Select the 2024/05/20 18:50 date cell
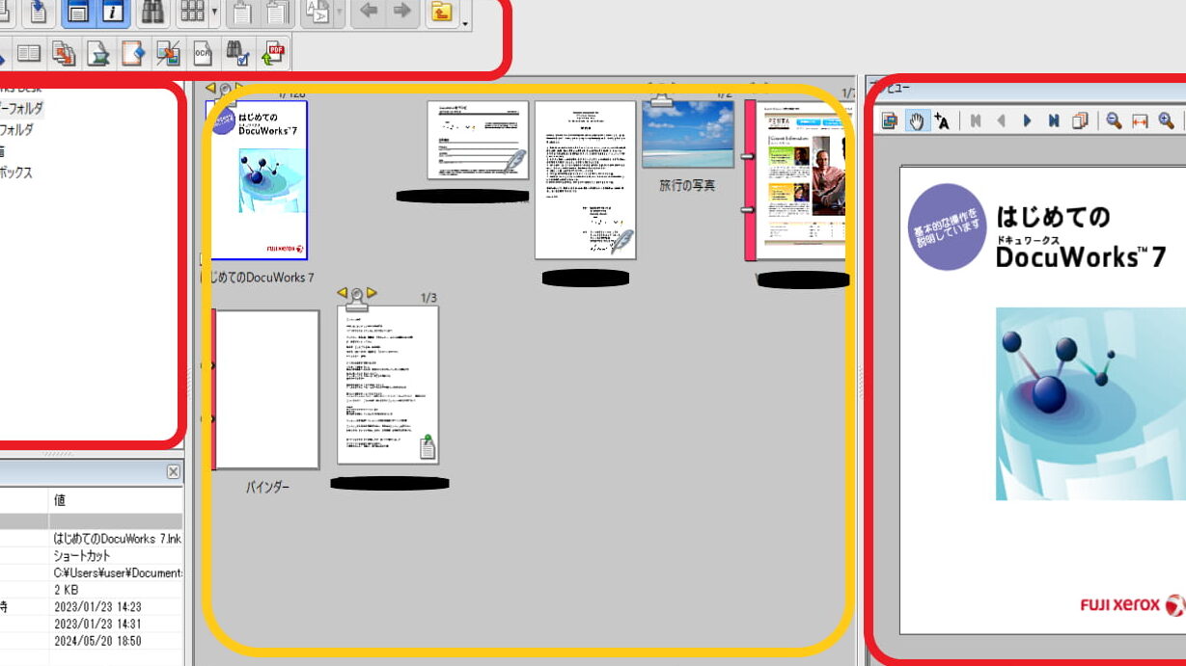Image resolution: width=1186 pixels, height=666 pixels. (x=116, y=641)
